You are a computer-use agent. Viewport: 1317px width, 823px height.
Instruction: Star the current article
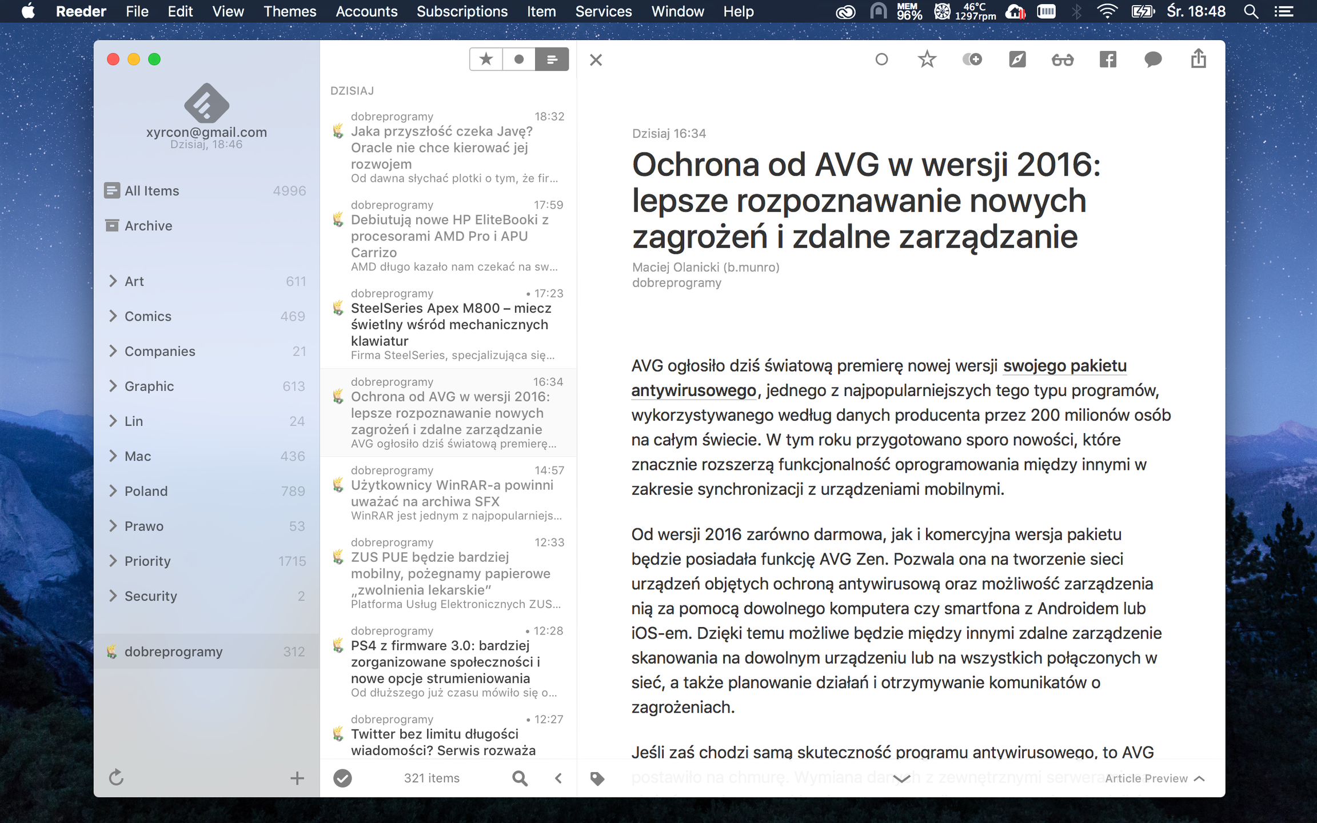point(927,59)
